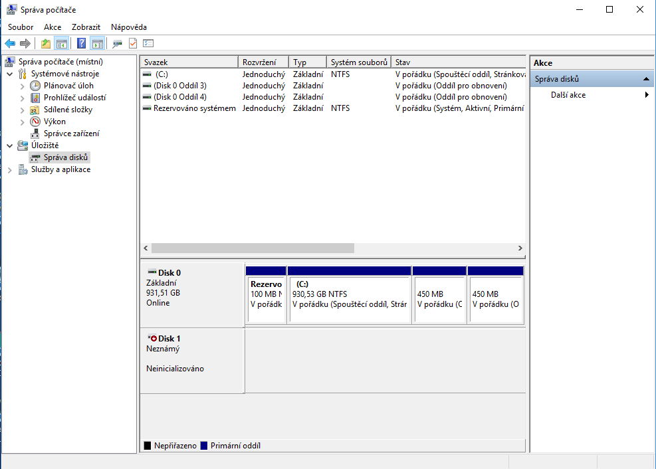Click the Up one level folder icon
Viewport: 656px width, 469px height.
[x=45, y=44]
